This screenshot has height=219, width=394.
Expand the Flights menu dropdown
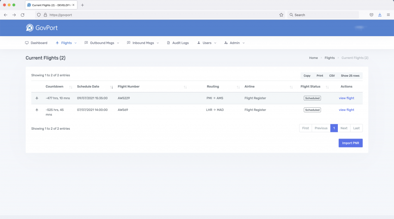[x=66, y=43]
